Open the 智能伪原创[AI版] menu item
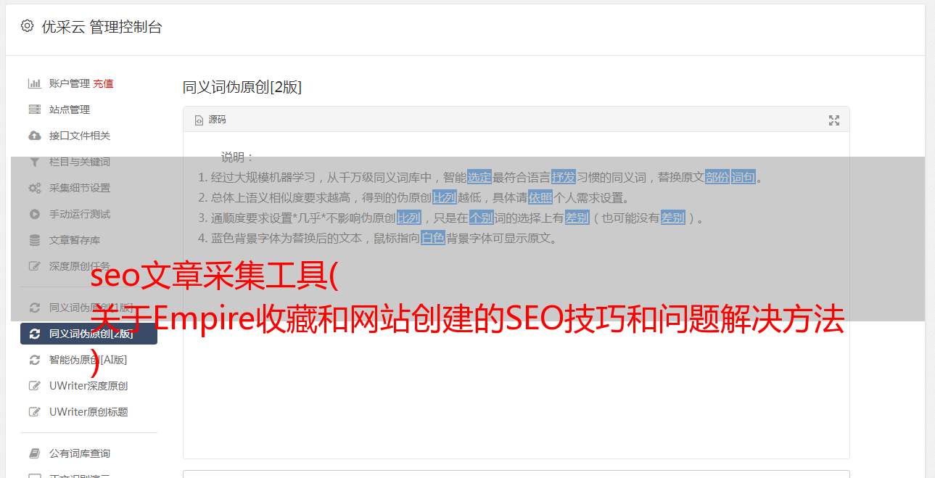 (x=88, y=360)
